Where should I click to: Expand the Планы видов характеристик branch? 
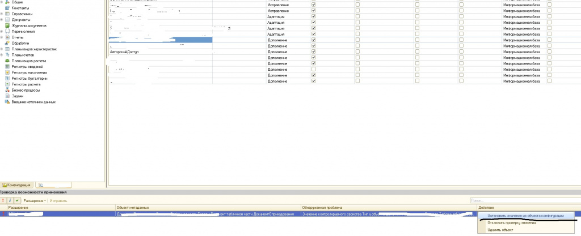point(2,49)
